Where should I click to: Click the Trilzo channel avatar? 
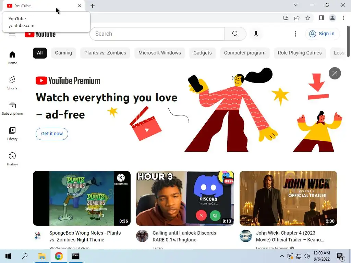tap(142, 236)
